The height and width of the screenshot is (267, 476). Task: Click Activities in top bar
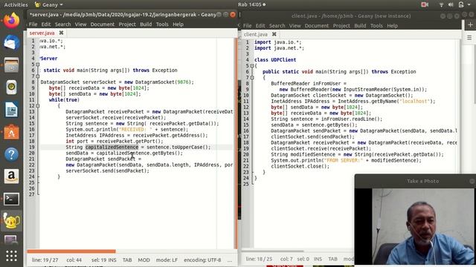tap(16, 4)
